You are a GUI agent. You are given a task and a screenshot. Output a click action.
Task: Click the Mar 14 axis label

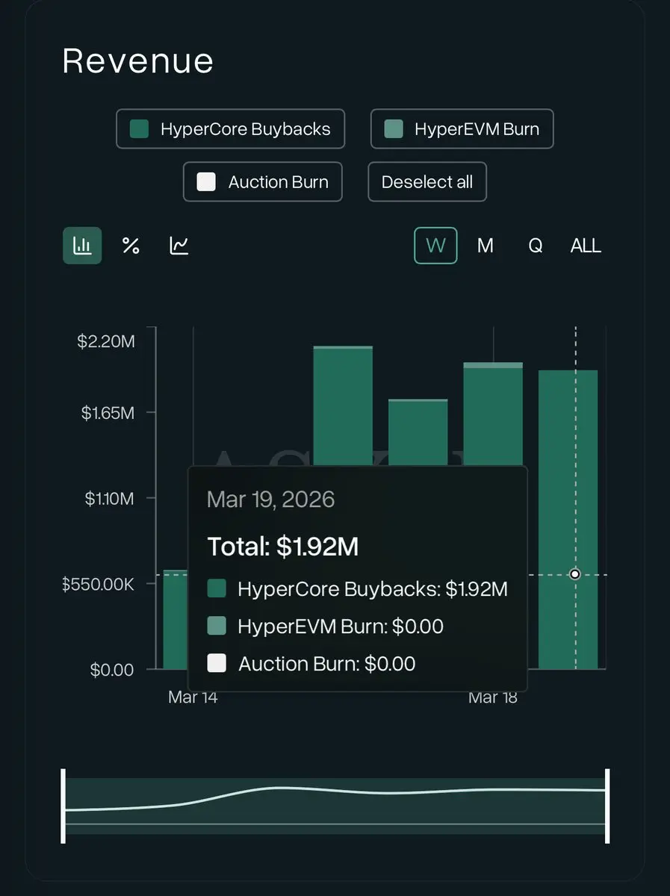click(x=193, y=697)
